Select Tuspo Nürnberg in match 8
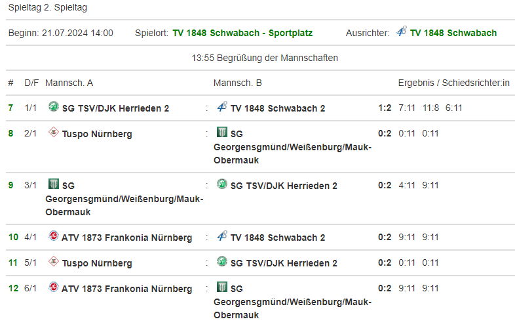 pyautogui.click(x=97, y=134)
